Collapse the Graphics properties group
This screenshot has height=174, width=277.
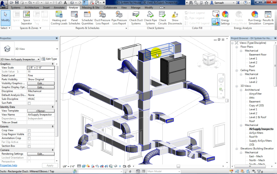pos(53,64)
